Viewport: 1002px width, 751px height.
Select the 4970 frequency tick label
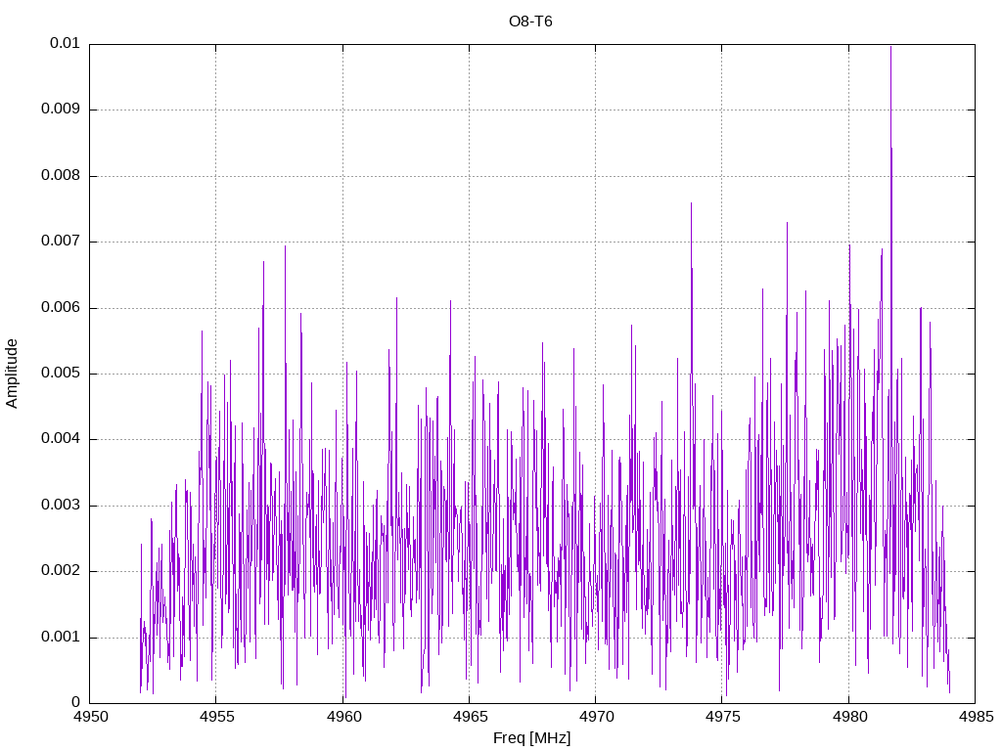(595, 719)
